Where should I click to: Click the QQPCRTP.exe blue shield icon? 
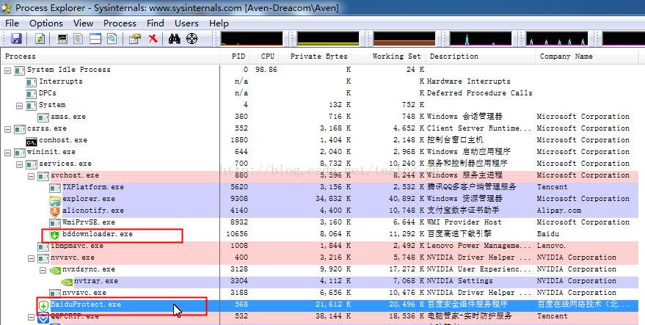(x=43, y=317)
